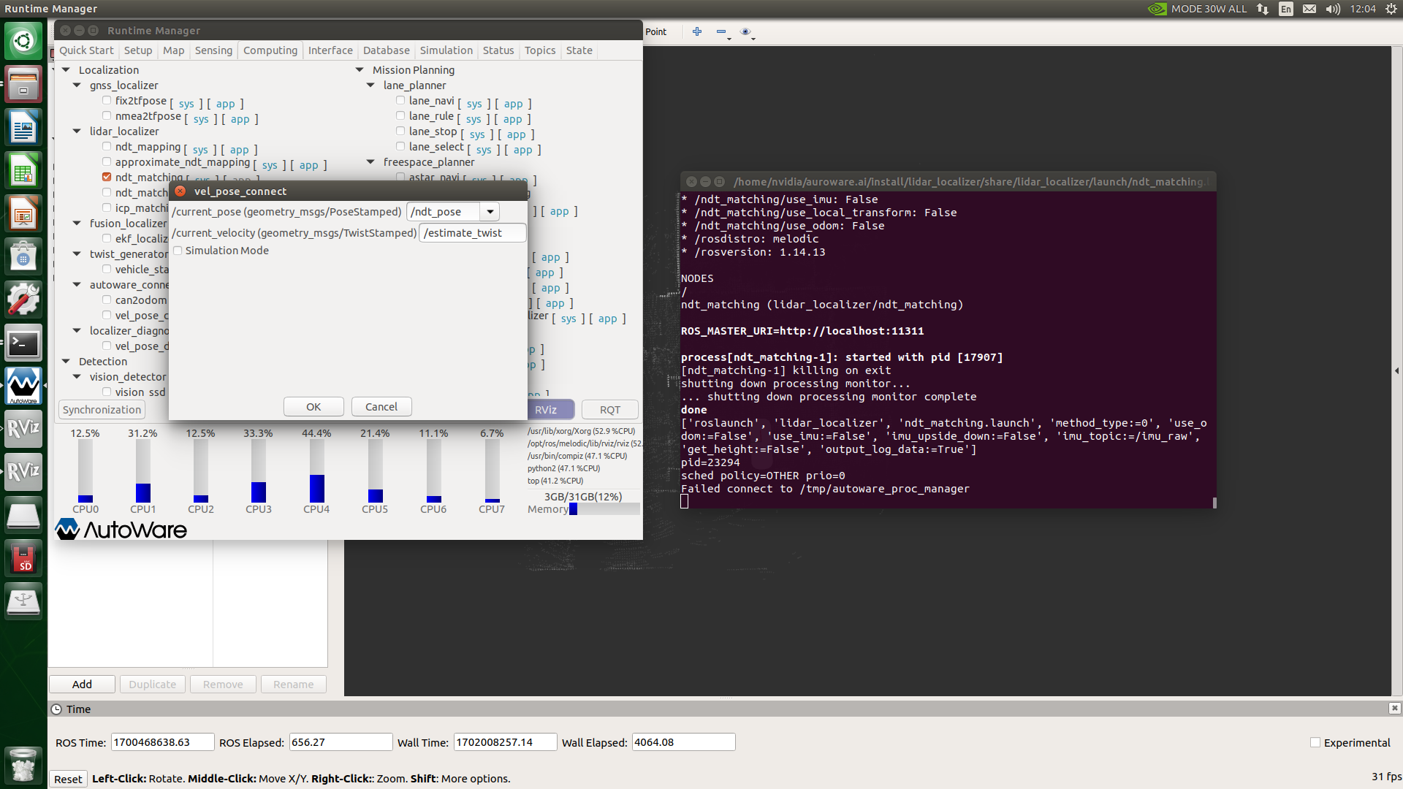Switch to Simulation tab
Screen dimensions: 1403x789
click(x=446, y=50)
